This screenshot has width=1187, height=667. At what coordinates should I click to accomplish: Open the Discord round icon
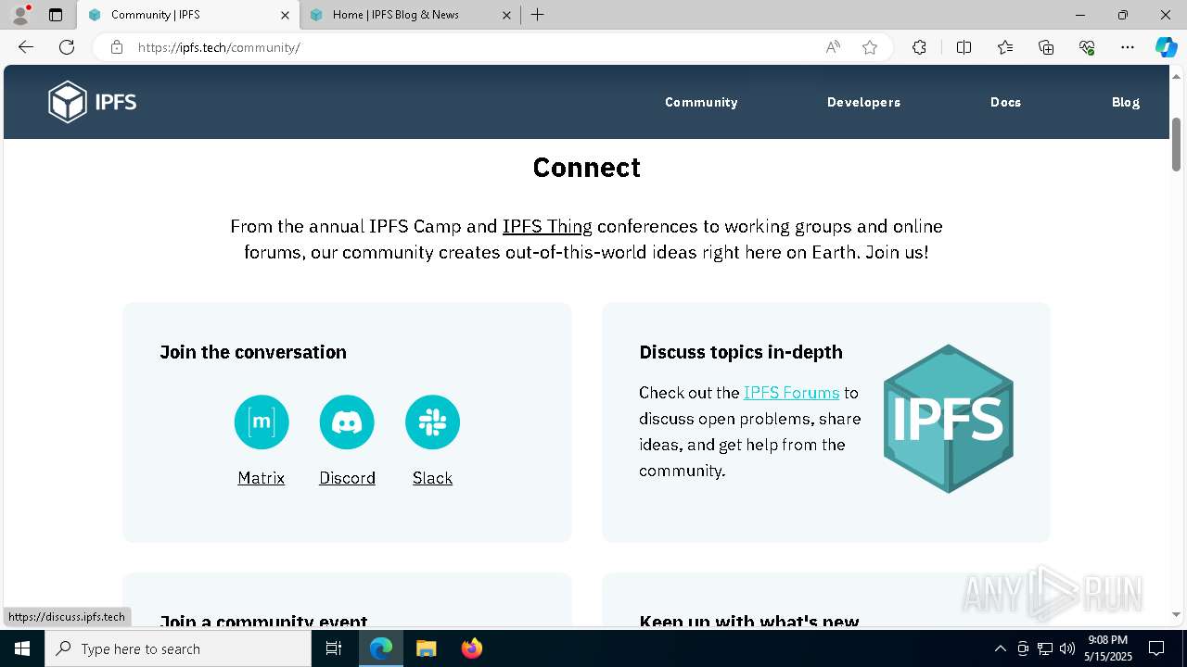(x=347, y=422)
